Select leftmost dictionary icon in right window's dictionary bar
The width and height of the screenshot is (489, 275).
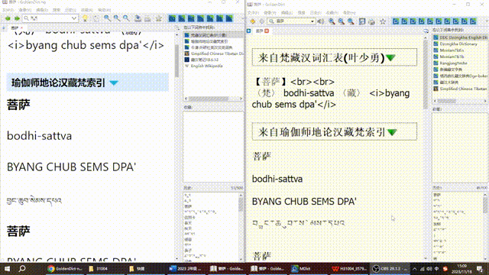[x=396, y=21]
